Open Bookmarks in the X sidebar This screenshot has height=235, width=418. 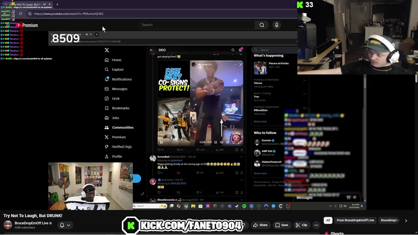tap(117, 108)
